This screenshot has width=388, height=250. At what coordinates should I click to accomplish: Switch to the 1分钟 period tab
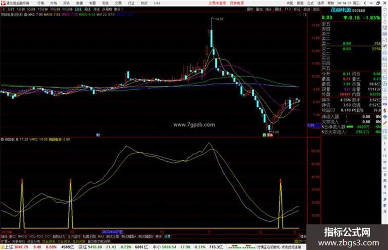(21, 9)
